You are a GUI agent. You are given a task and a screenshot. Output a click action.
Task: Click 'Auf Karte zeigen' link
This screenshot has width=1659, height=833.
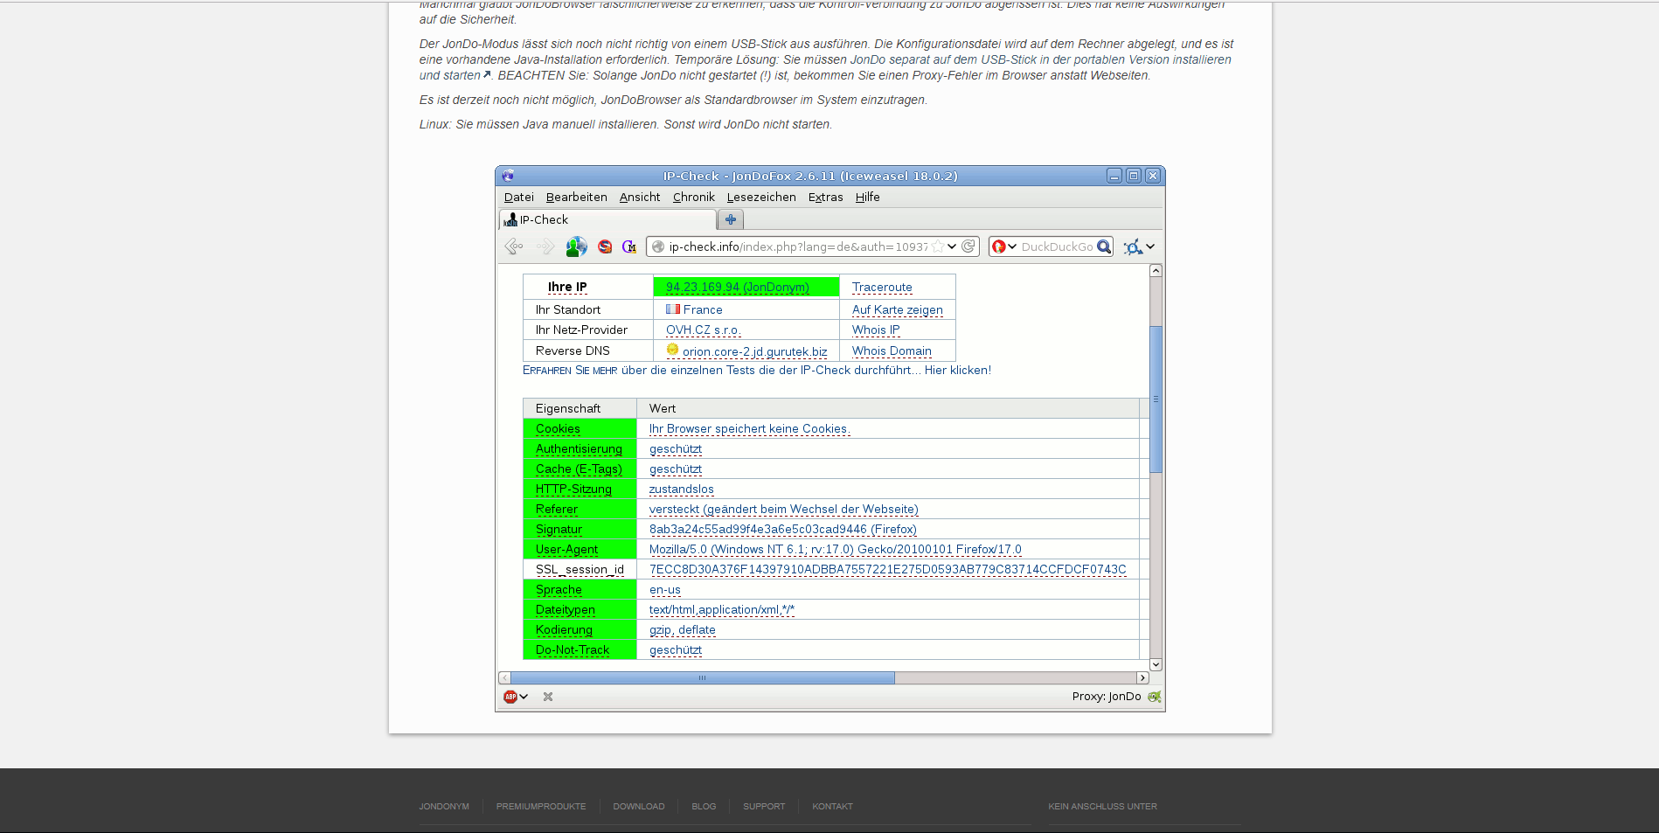898,309
